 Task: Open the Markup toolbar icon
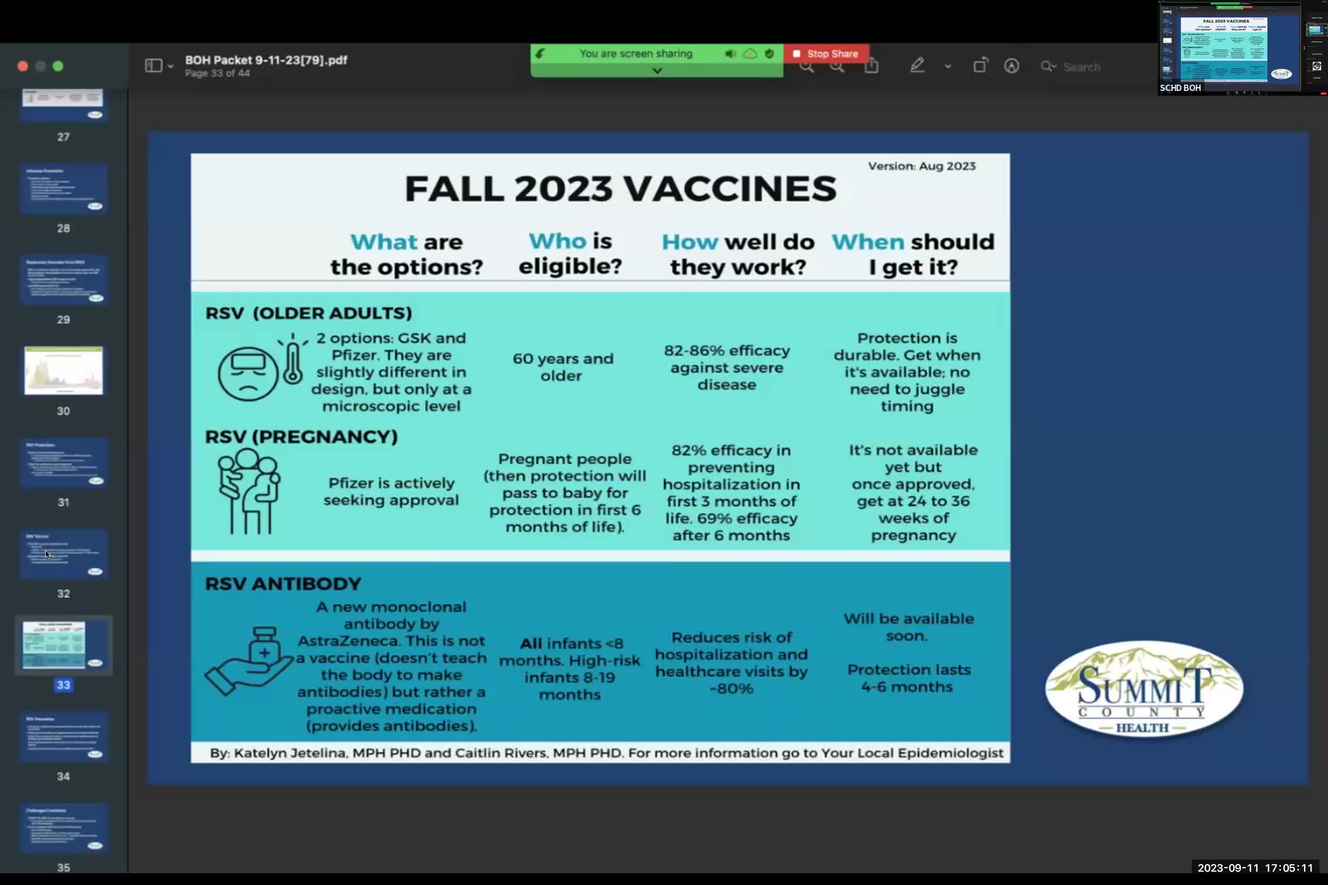click(x=1011, y=66)
